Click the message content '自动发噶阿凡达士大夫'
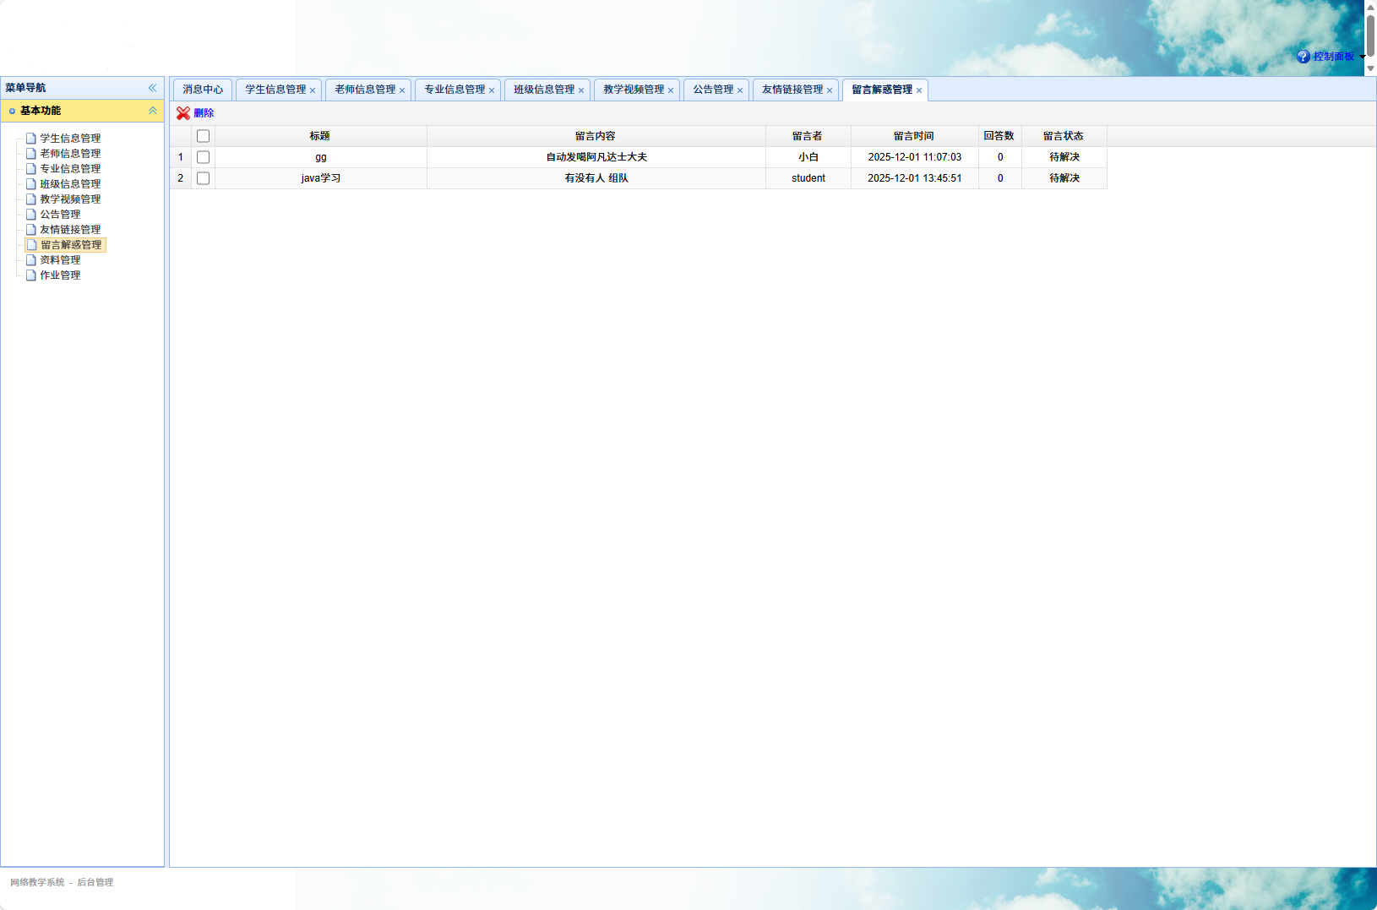Screen dimensions: 1377x910 (596, 157)
